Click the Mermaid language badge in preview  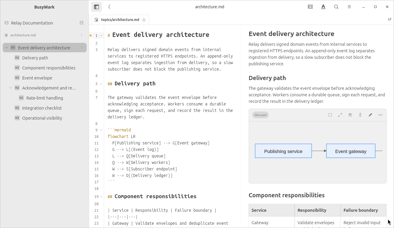point(260,115)
